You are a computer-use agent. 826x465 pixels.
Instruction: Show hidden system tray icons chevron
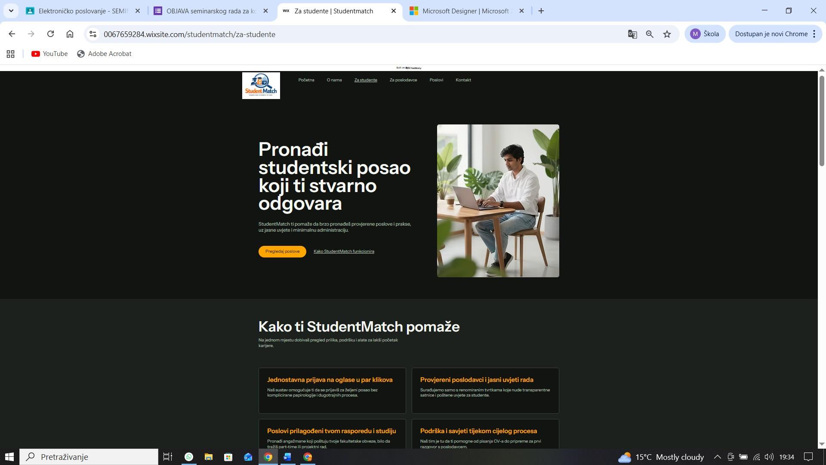click(717, 457)
